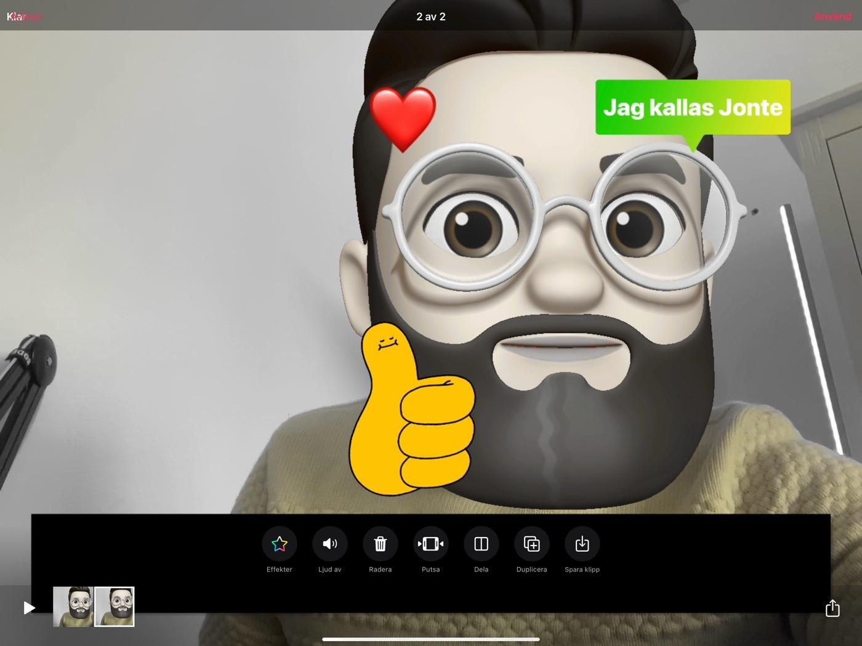Tap the "2 av 2" clip counter
862x646 pixels.
[x=431, y=17]
